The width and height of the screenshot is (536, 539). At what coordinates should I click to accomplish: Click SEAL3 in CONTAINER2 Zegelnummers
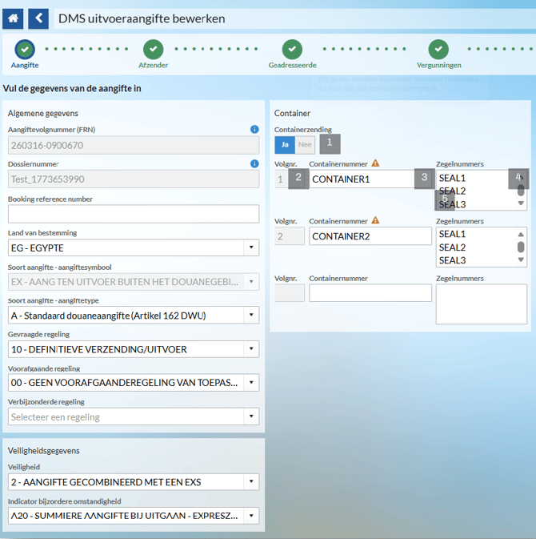click(452, 260)
